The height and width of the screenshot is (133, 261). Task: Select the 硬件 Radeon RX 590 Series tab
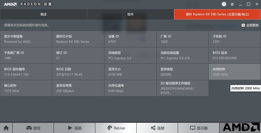(217, 14)
